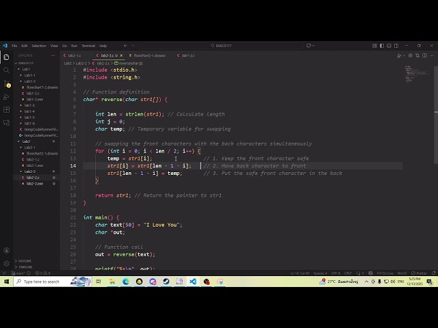
Task: Open lab1-2.c file in Explorer tree
Action: tap(33, 94)
